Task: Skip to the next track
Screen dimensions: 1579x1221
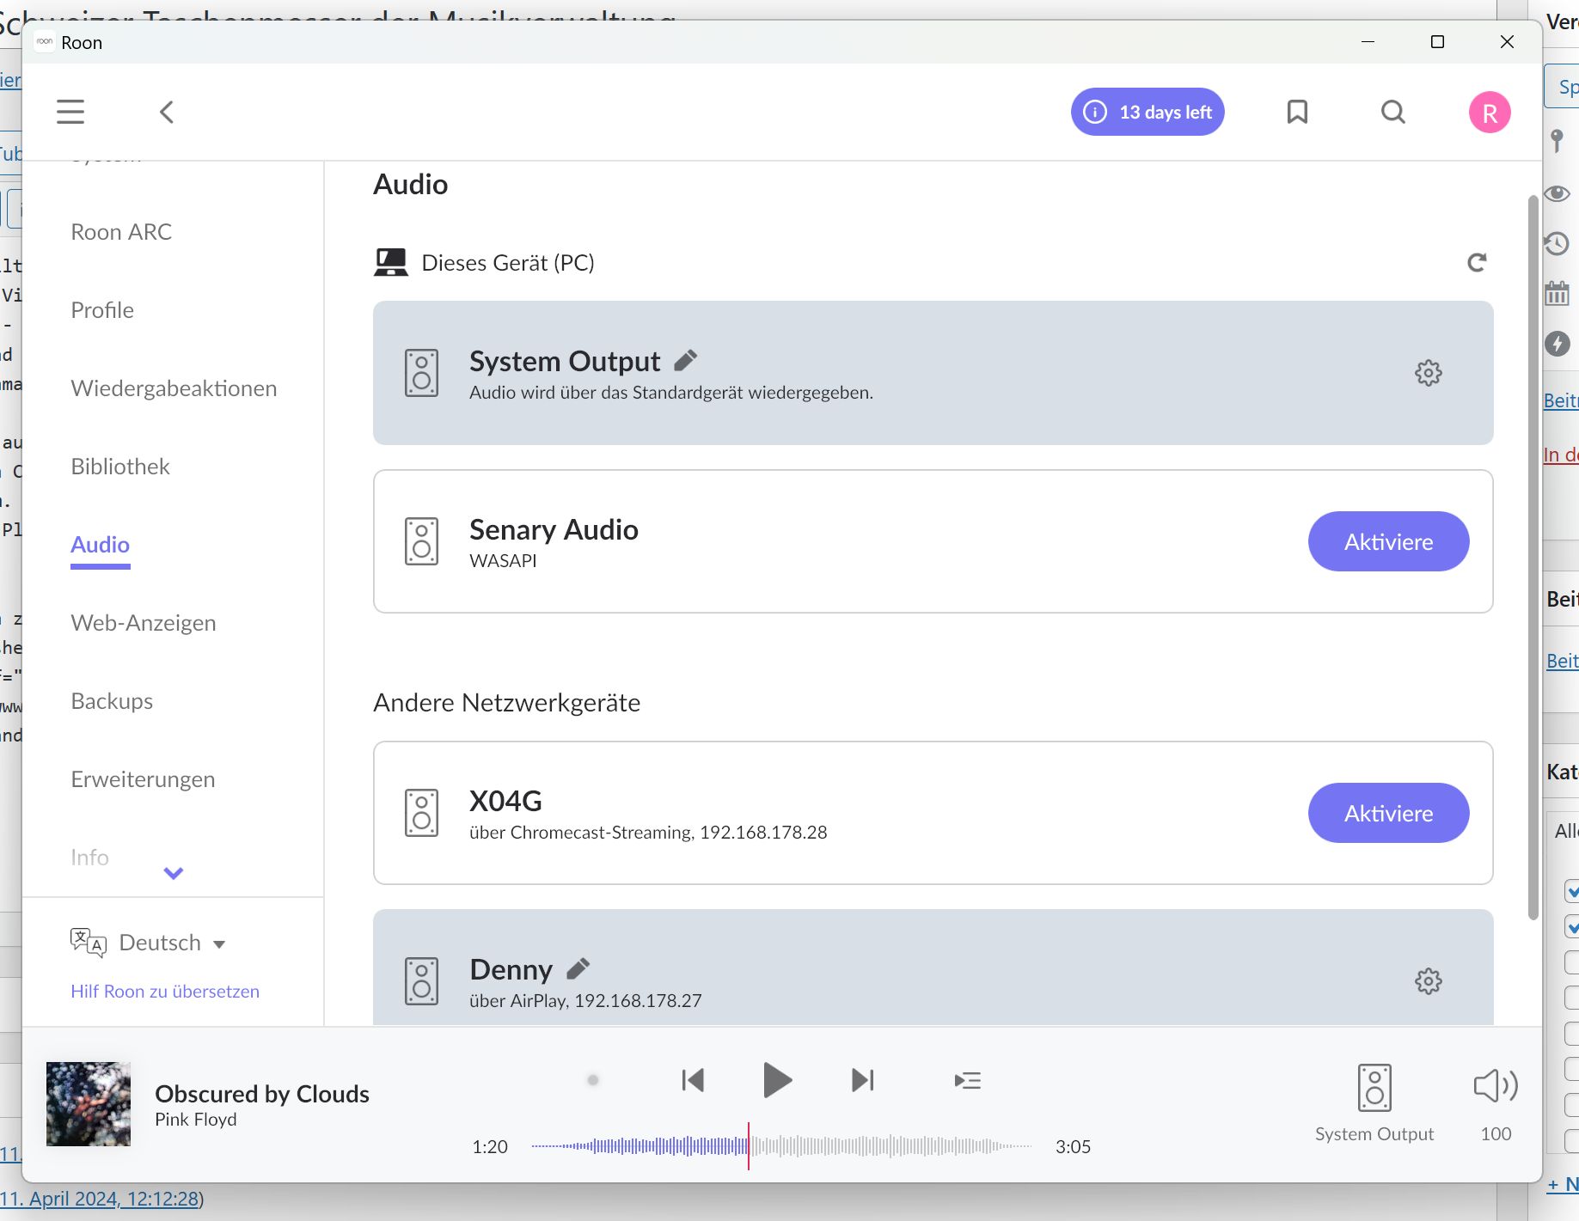Action: 862,1080
